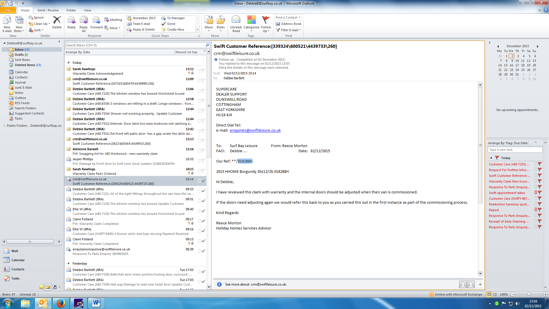Open Address Book from Find group

(x=289, y=24)
